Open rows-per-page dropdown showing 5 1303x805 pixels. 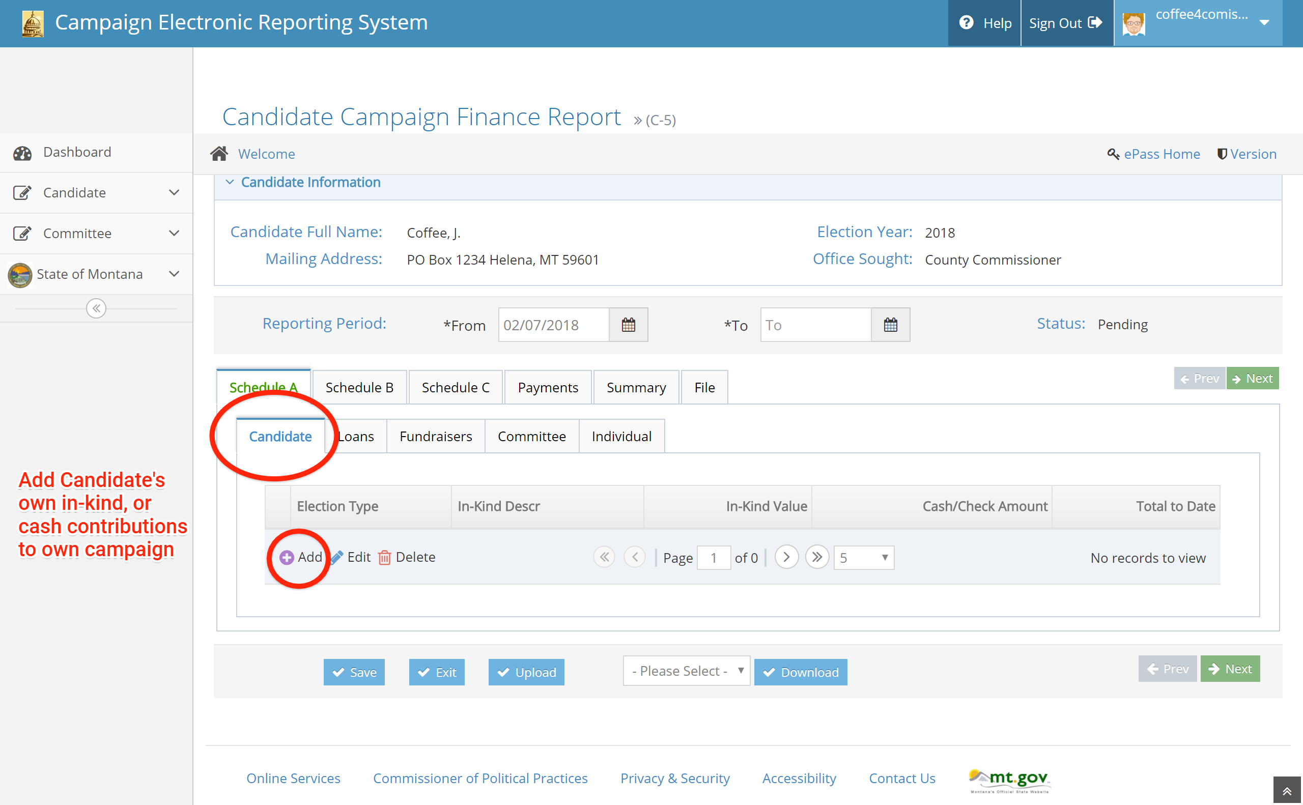tap(863, 557)
